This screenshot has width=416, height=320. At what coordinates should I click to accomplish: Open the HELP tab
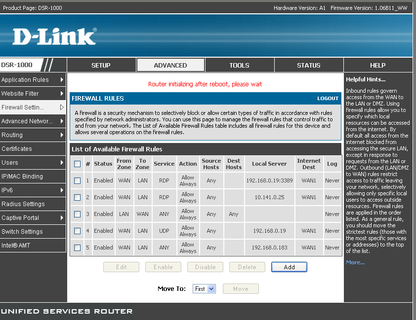[378, 65]
